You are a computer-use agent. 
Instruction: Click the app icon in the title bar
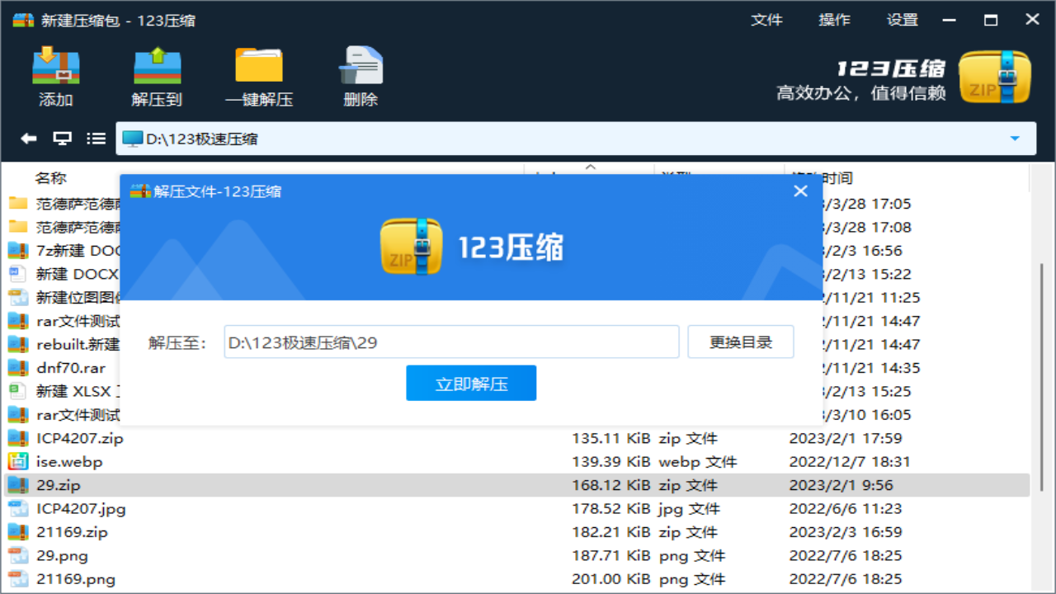click(23, 20)
